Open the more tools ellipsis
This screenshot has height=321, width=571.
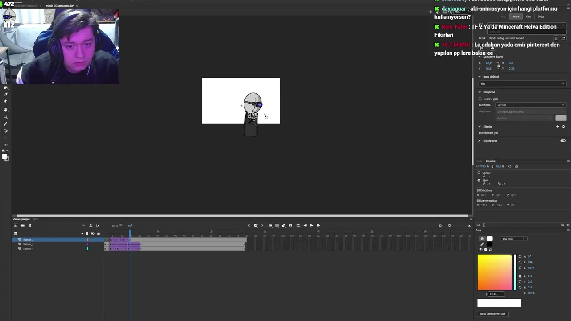[5, 145]
